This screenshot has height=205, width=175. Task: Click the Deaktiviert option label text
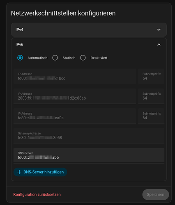click(x=99, y=58)
